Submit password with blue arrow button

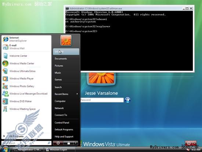127,100
